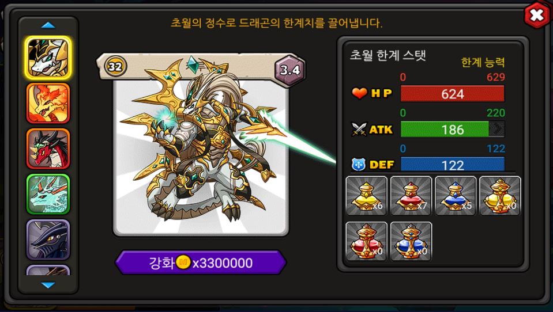This screenshot has width=553, height=312.
Task: Click the level 32 badge
Action: [115, 66]
